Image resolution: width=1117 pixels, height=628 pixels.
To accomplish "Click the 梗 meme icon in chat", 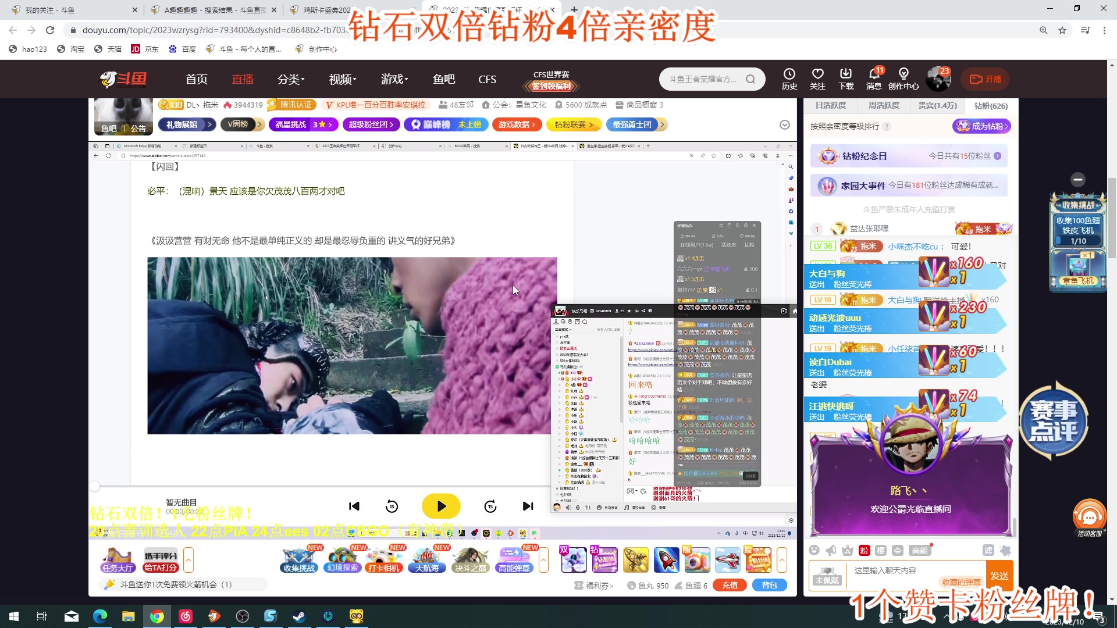I will (x=881, y=550).
